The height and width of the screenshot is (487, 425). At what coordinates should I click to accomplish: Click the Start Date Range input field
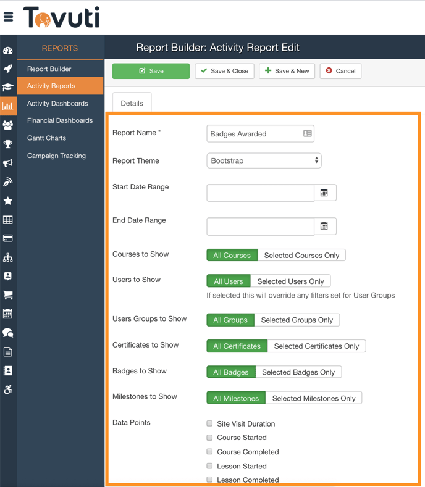point(260,193)
